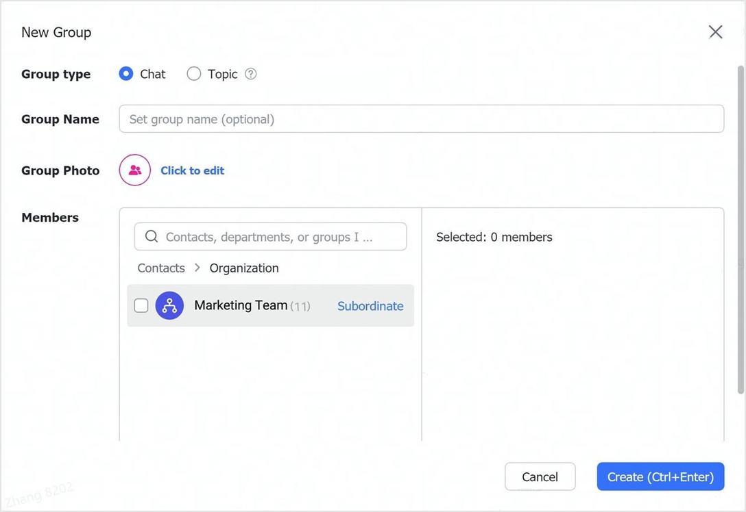Click the Marketing Team organization icon
This screenshot has width=746, height=512.
pyautogui.click(x=169, y=306)
